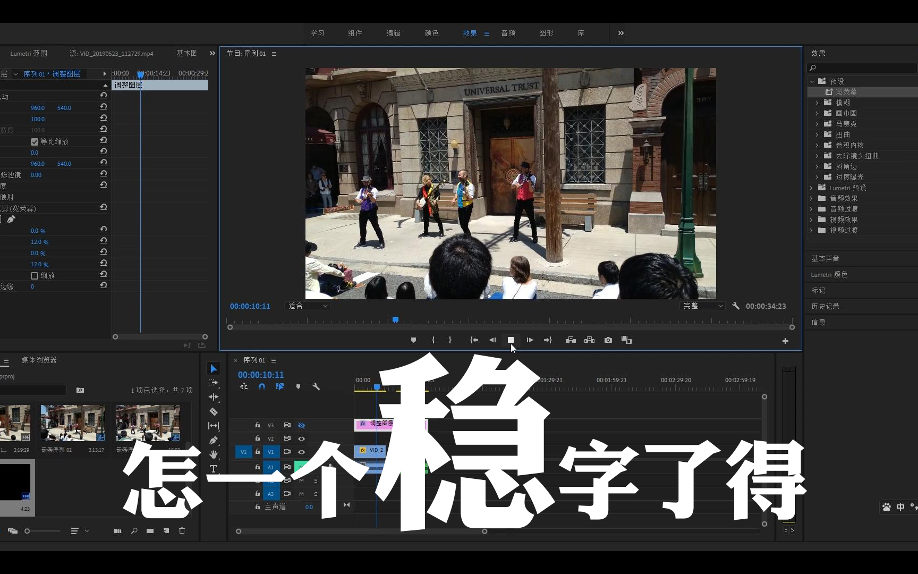Open the 适合 zoom level dropdown

click(x=307, y=306)
